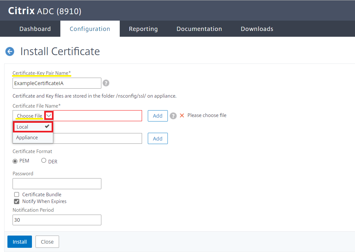Select Local from the file source list
This screenshot has height=252, width=355.
coord(33,127)
